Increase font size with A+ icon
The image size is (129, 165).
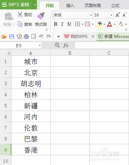(x=118, y=15)
